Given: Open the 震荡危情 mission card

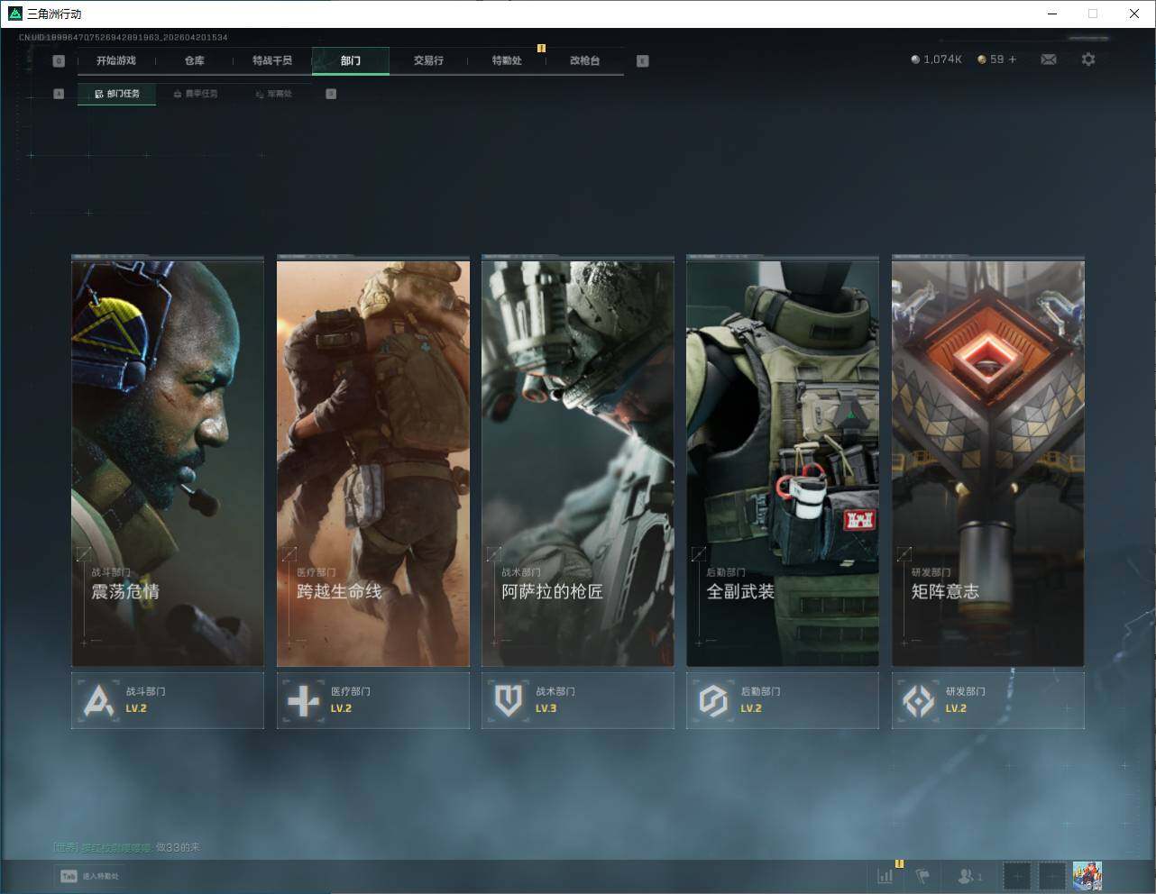Looking at the screenshot, I should coord(168,462).
